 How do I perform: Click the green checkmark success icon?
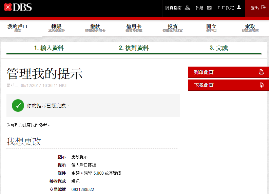point(18,105)
